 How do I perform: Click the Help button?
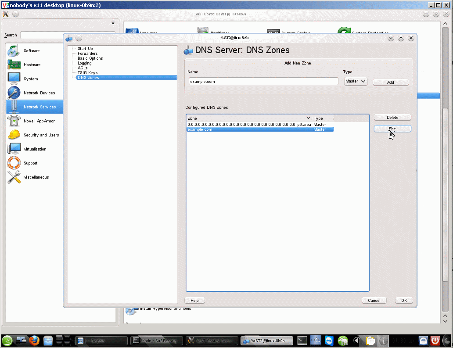[x=194, y=300]
